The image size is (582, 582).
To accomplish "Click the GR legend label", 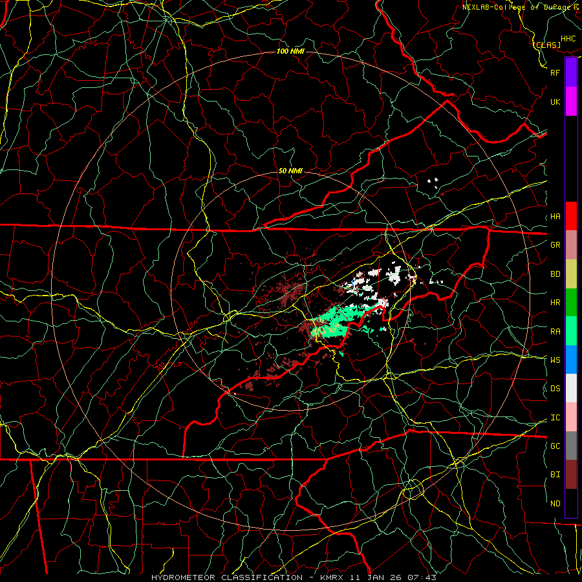I will point(555,245).
